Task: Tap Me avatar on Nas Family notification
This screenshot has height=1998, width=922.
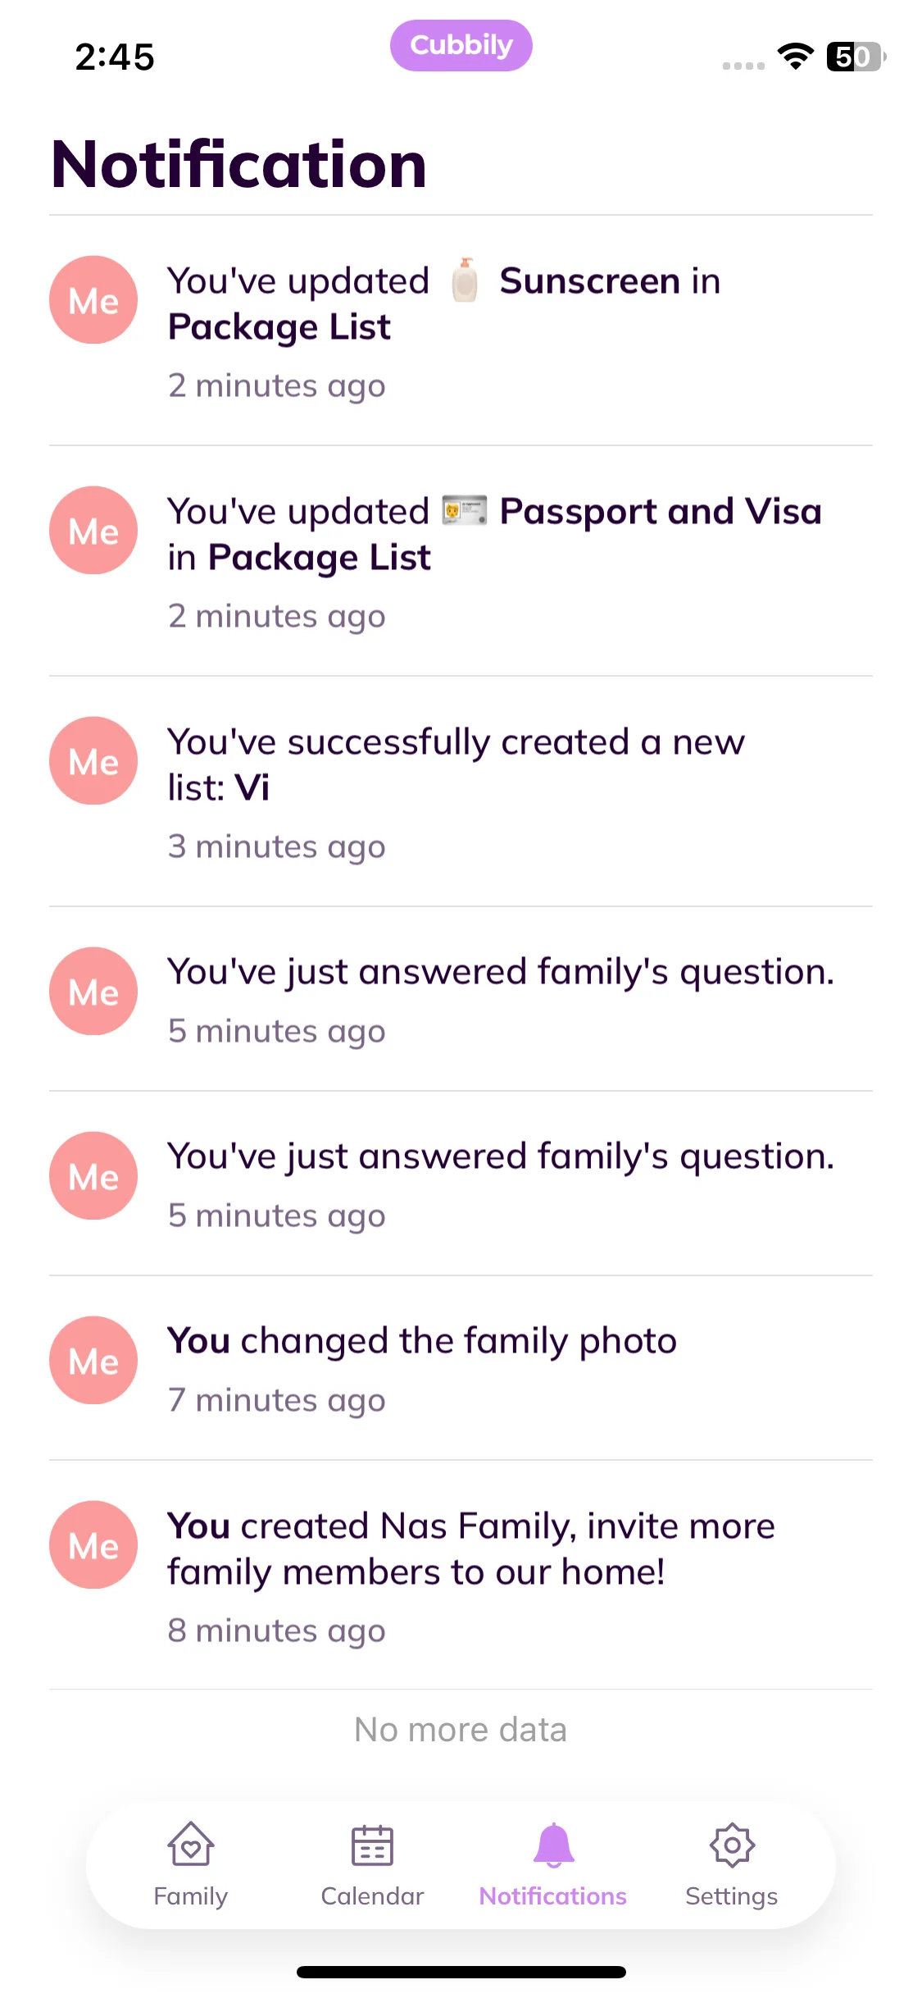Action: pyautogui.click(x=93, y=1545)
